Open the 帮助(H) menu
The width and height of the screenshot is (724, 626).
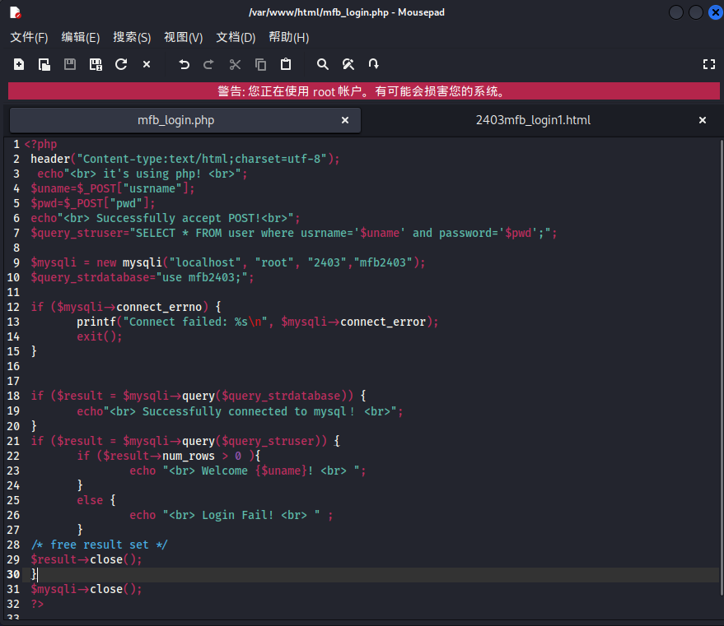pos(288,37)
